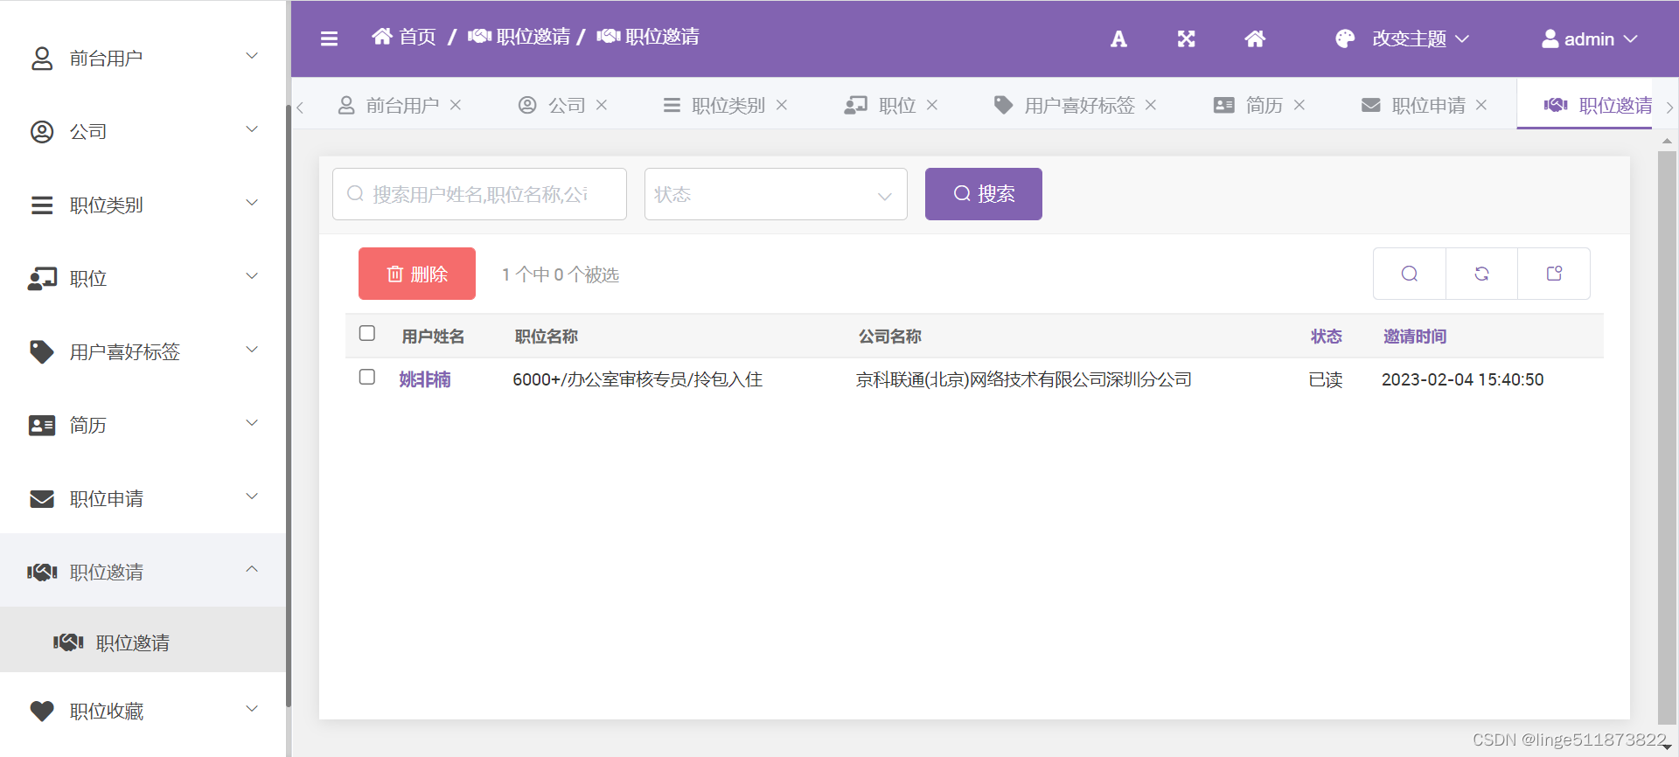Check the select-all header checkbox

(367, 333)
